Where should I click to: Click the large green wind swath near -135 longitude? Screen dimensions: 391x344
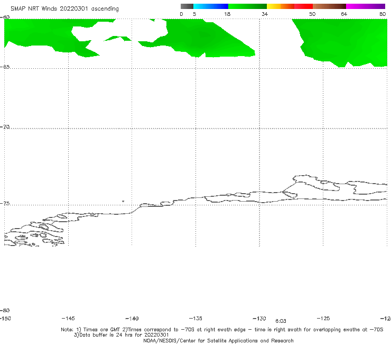coord(202,38)
